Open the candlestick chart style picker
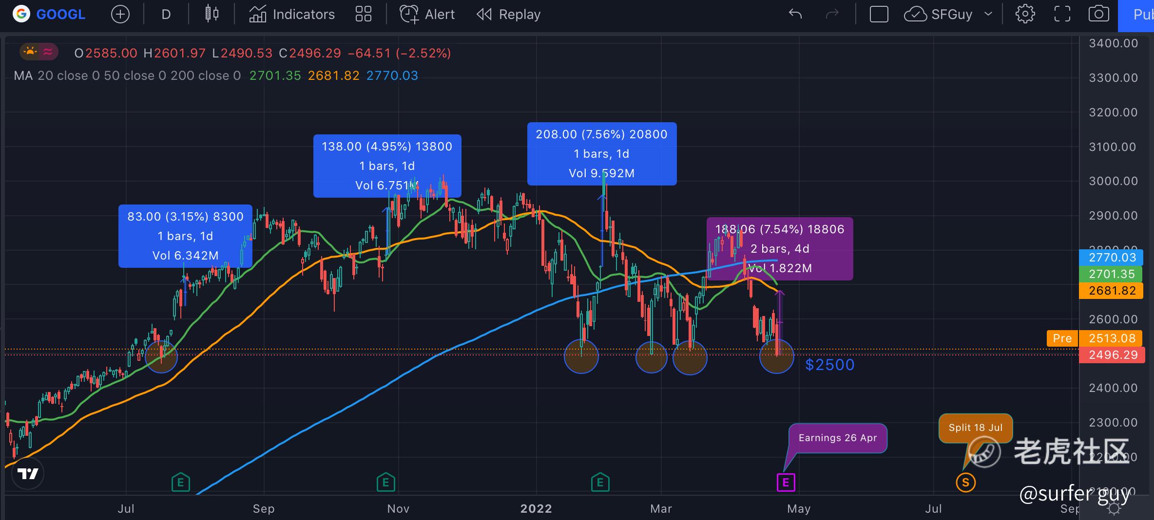Viewport: 1154px width, 520px height. pos(212,14)
